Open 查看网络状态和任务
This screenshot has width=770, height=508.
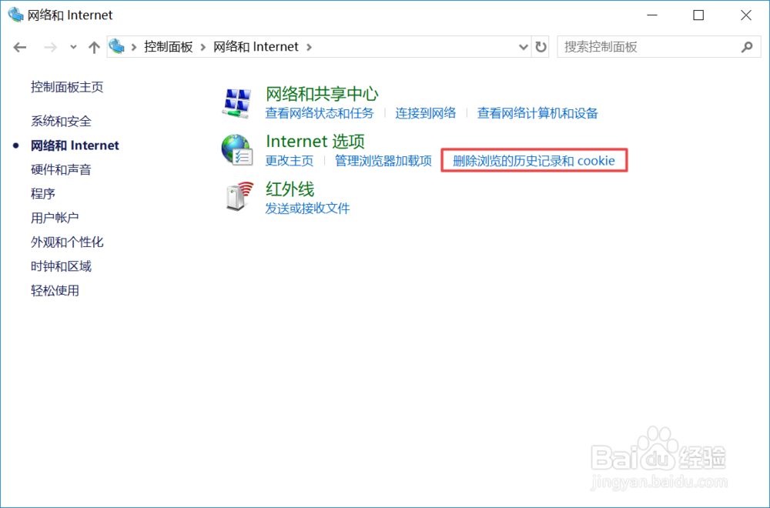click(319, 112)
